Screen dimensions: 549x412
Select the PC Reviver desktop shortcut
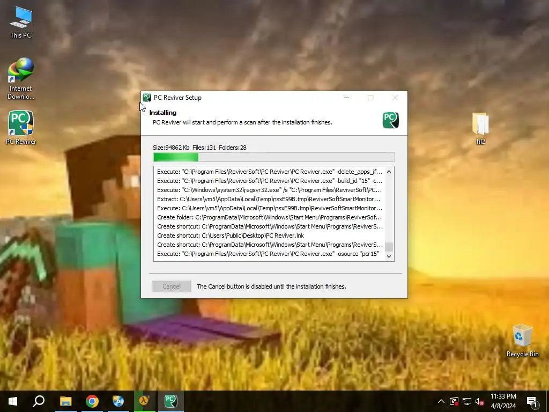21,128
